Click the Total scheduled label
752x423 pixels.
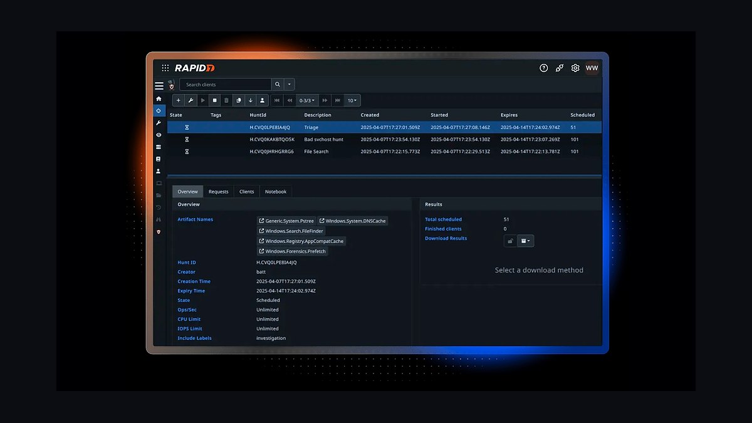(x=443, y=219)
